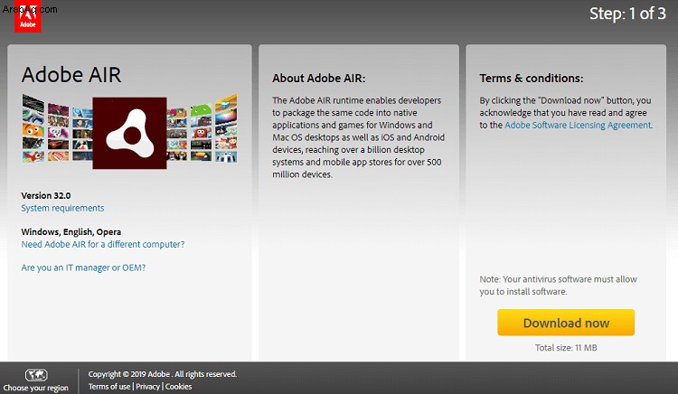Select the green Android robot thumbnail
The width and height of the screenshot is (678, 394).
[x=201, y=108]
